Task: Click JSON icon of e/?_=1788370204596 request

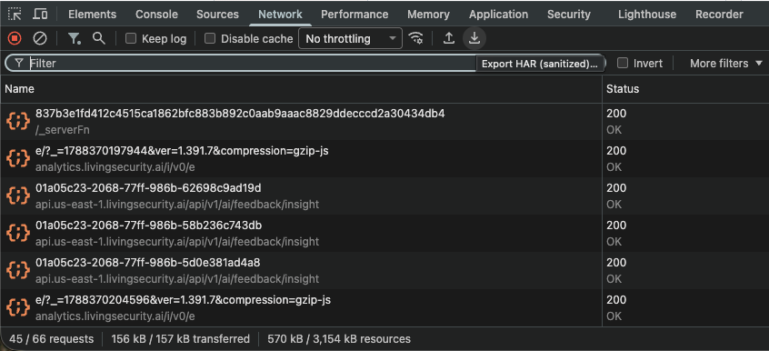Action: click(17, 307)
